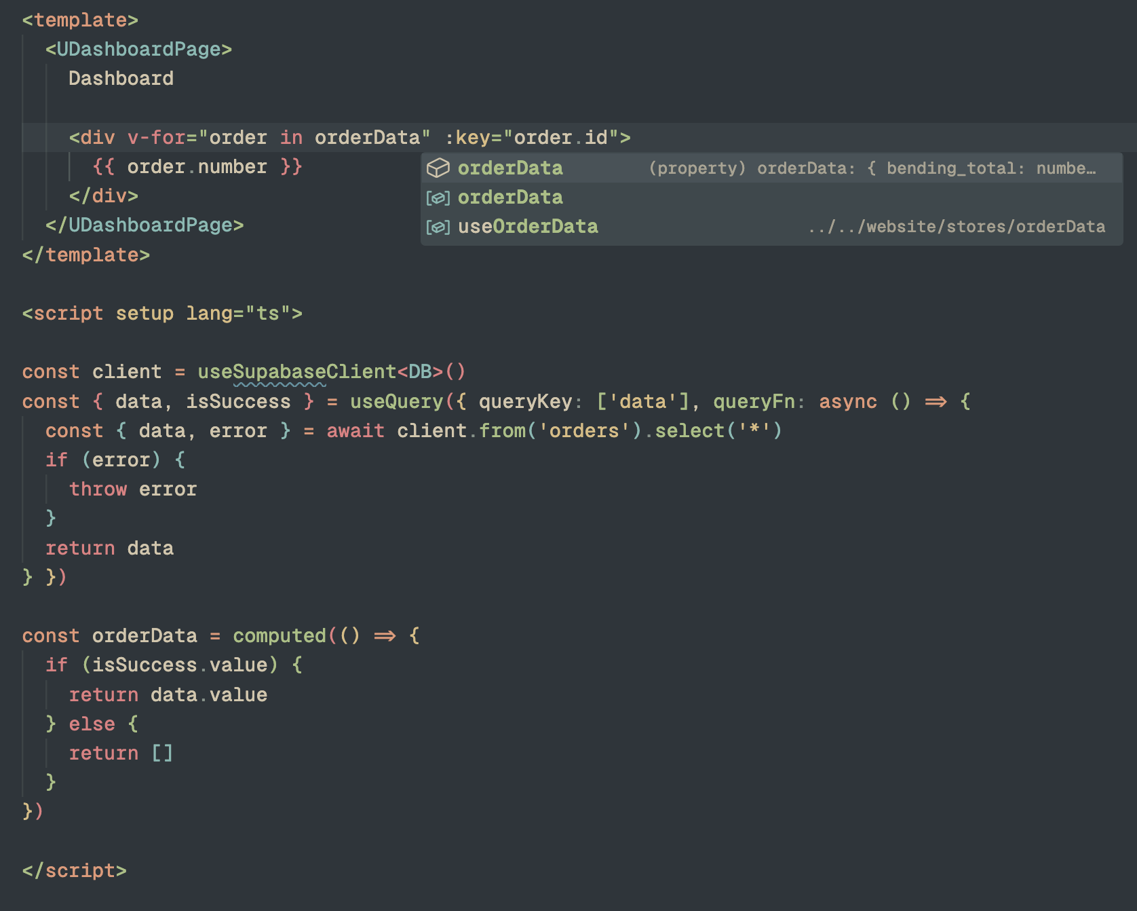Click the opening '<template>' tag

(x=80, y=20)
